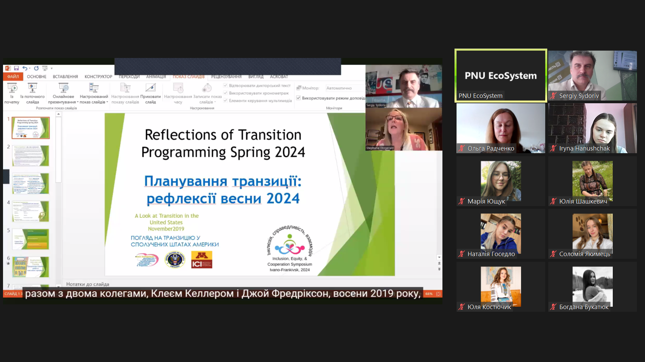This screenshot has width=645, height=362.
Task: Toggle Use Timings checkbox
Action: [x=225, y=93]
